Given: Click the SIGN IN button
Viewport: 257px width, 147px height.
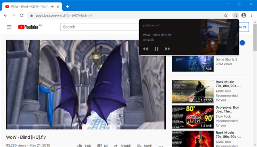Looking at the screenshot, I should [x=244, y=27].
